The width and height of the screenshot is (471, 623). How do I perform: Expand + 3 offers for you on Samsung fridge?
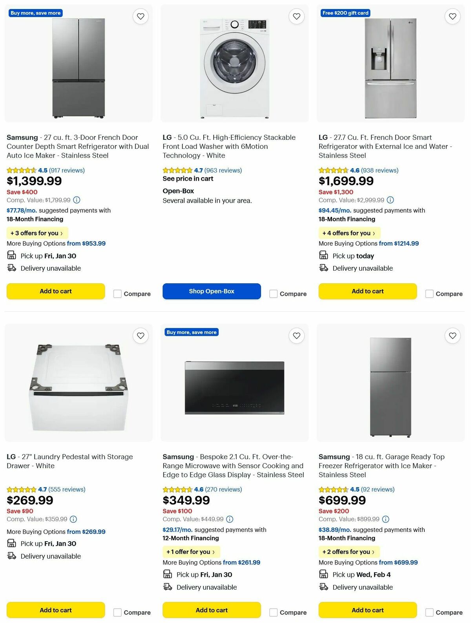pos(37,233)
